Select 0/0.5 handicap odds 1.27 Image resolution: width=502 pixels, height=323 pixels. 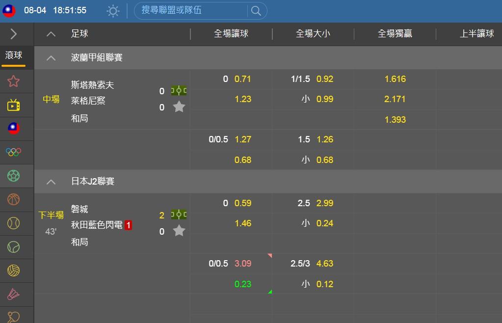click(243, 139)
